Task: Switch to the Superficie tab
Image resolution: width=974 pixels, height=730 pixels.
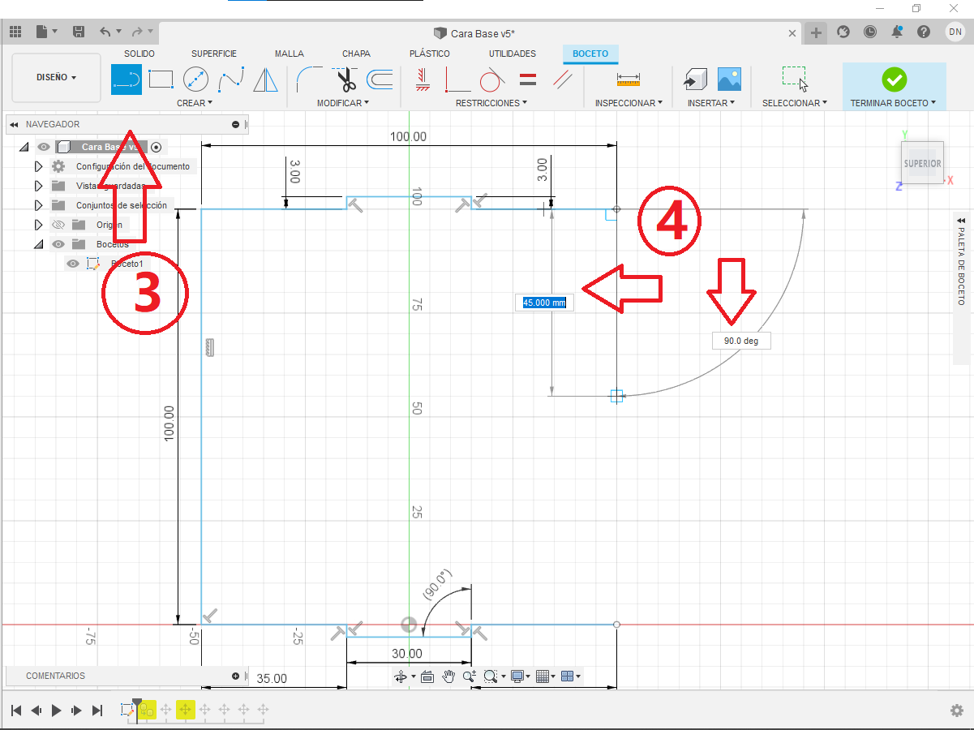Action: point(214,54)
